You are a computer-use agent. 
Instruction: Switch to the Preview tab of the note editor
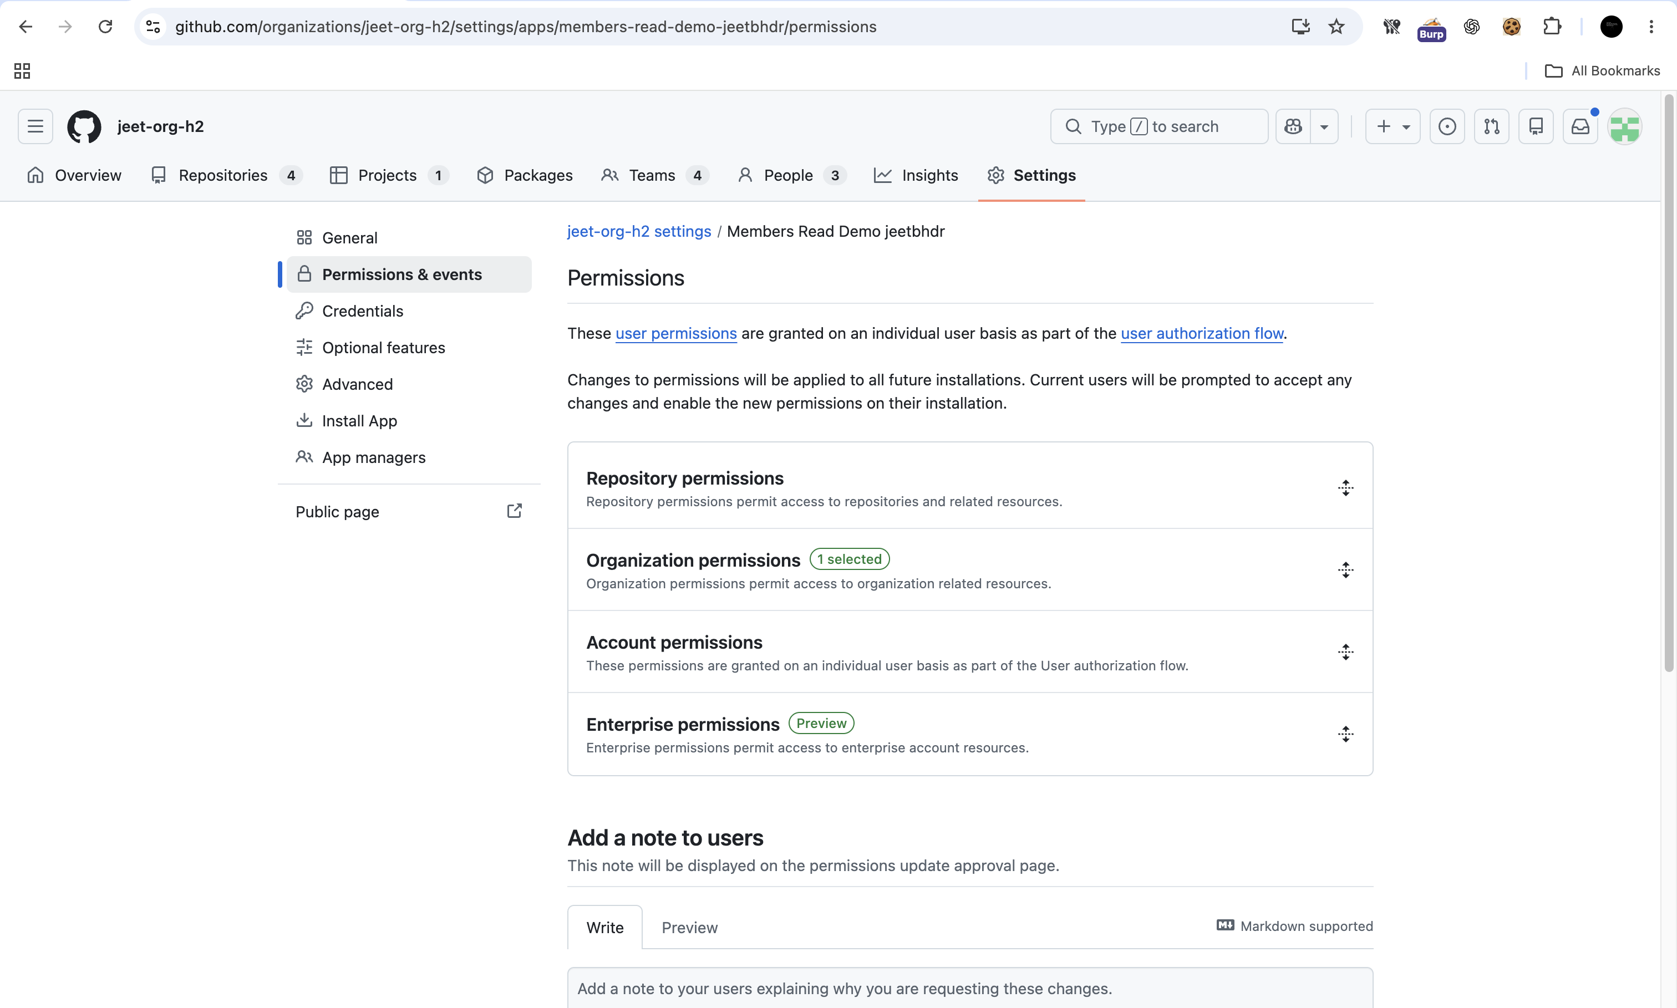(689, 928)
